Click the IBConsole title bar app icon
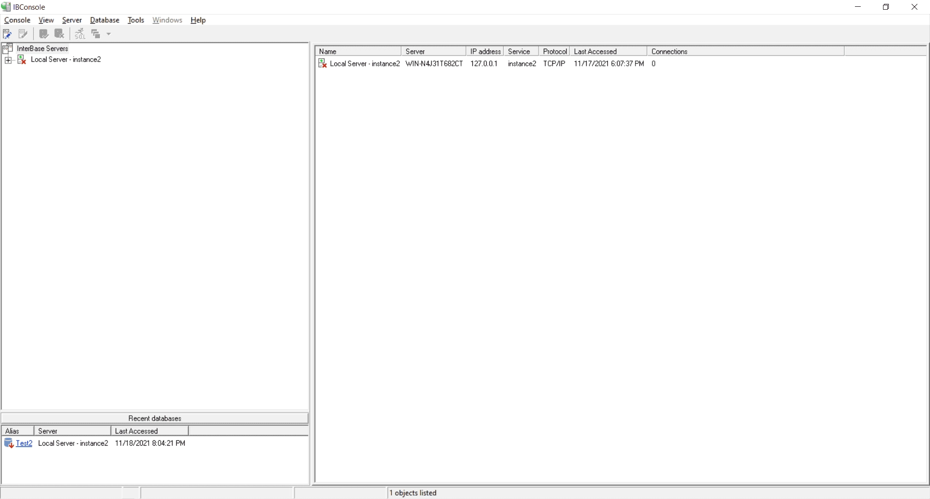This screenshot has width=930, height=499. 6,7
